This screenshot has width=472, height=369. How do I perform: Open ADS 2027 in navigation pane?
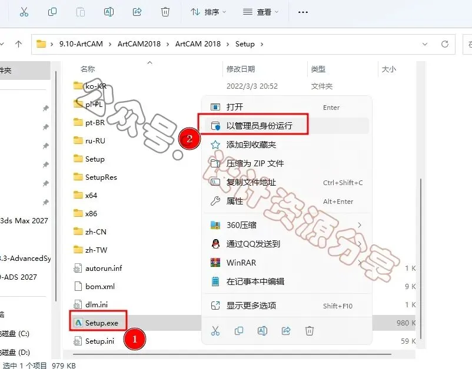[x=19, y=277]
